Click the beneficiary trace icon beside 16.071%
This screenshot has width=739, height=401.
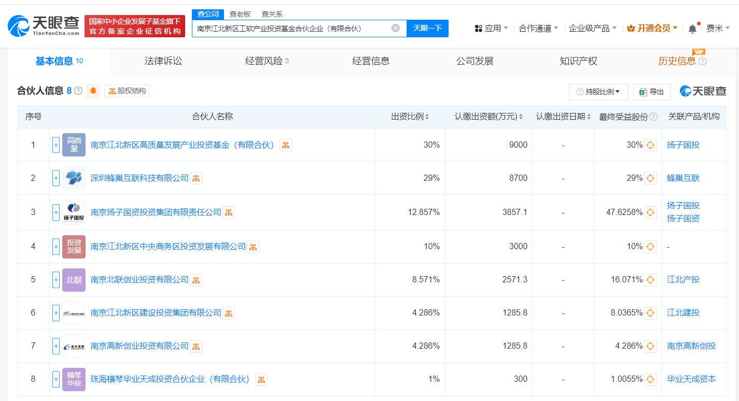pyautogui.click(x=650, y=280)
